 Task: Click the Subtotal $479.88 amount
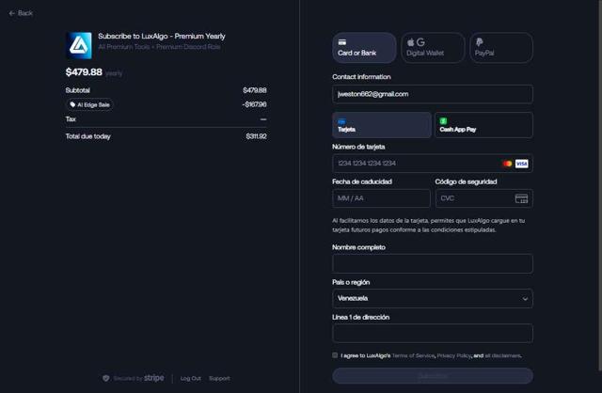point(255,90)
